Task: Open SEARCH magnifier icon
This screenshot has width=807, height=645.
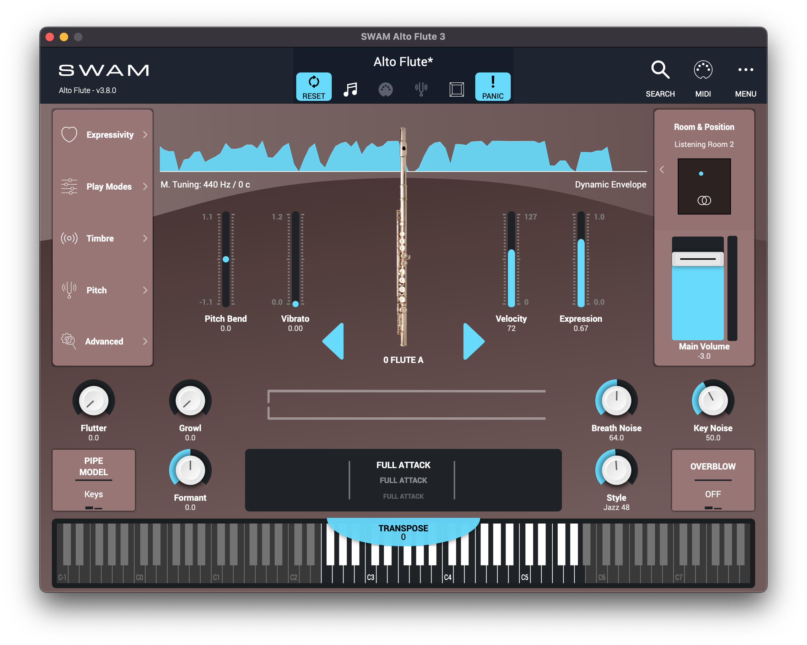Action: [x=660, y=70]
